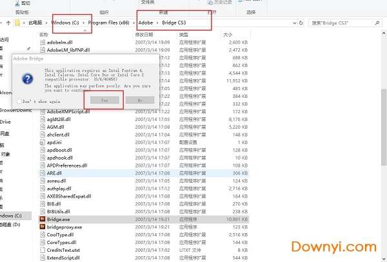Select the BIBUtils.dll file name
Image resolution: width=387 pixels, height=262 pixels.
tap(59, 212)
